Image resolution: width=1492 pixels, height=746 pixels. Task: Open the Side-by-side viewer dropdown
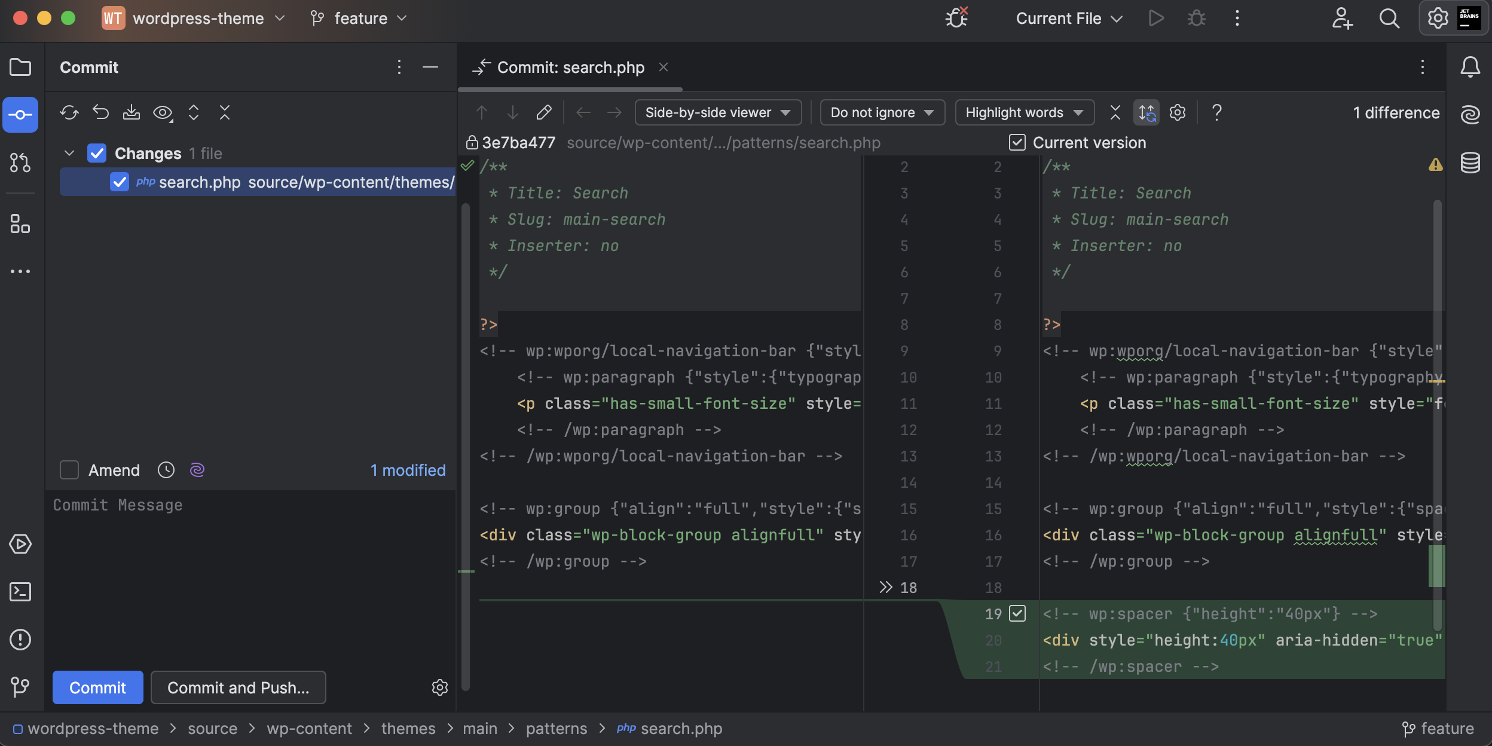tap(717, 112)
